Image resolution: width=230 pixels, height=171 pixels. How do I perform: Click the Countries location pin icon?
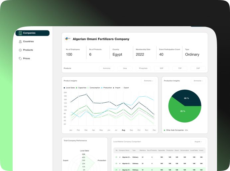tap(20, 42)
